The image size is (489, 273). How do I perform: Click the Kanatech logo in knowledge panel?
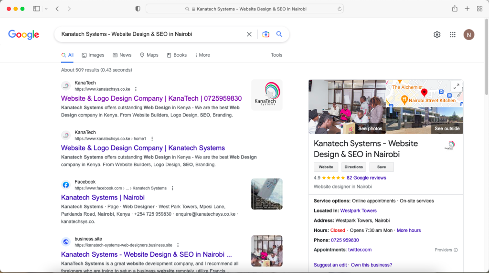point(450,145)
